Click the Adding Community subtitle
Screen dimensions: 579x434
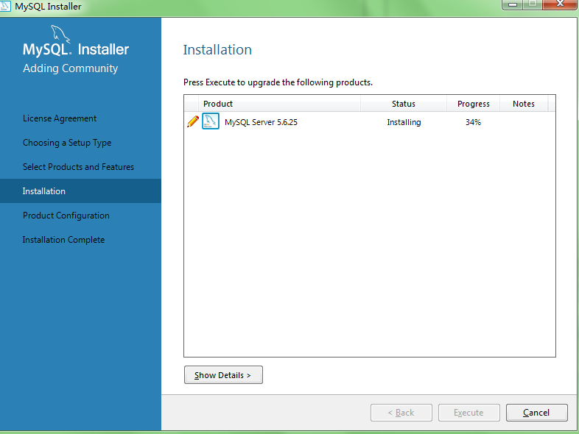(70, 68)
